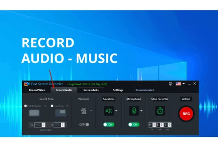The height and width of the screenshot is (163, 218).
Task: Open the webcam device dropdown arrow
Action: (91, 111)
